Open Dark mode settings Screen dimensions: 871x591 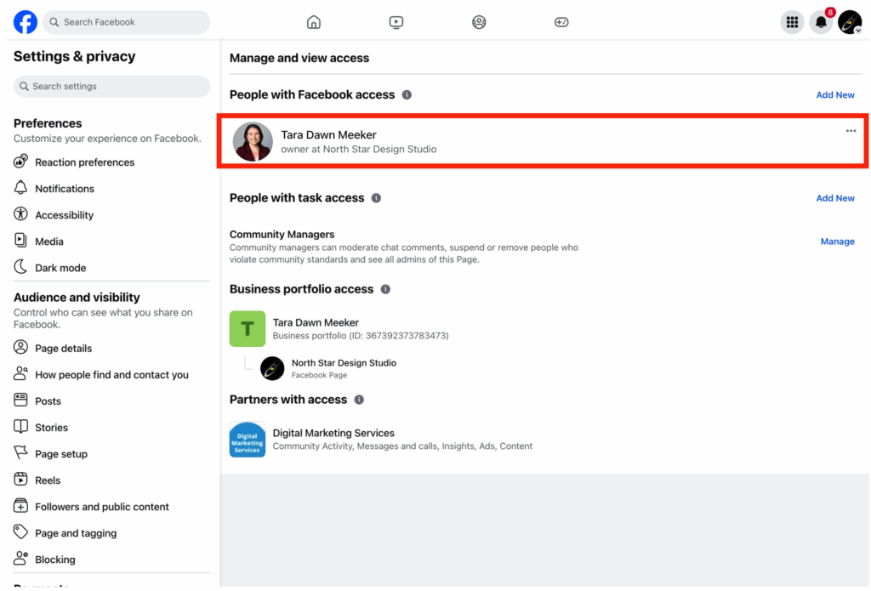pyautogui.click(x=60, y=268)
